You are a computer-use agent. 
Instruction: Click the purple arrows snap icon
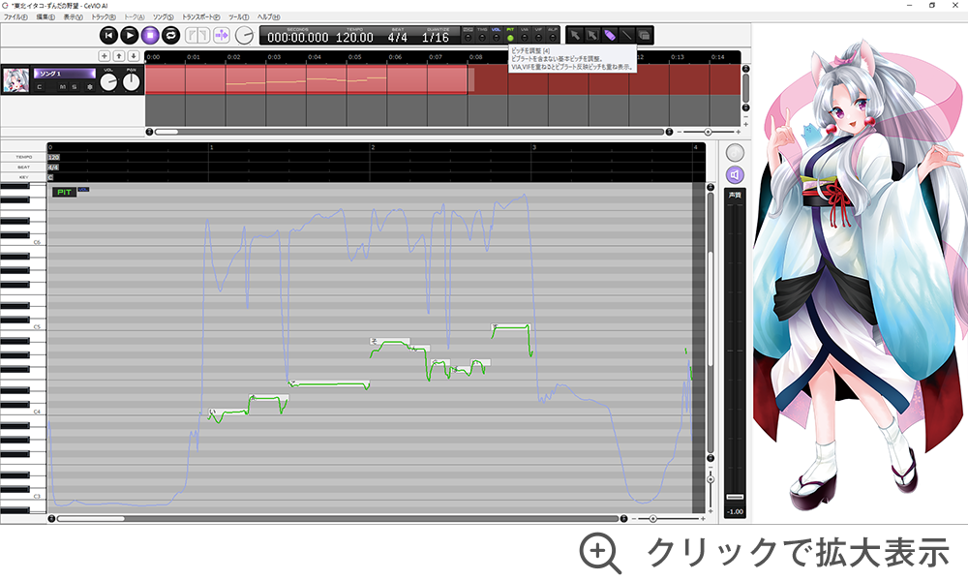coord(221,36)
